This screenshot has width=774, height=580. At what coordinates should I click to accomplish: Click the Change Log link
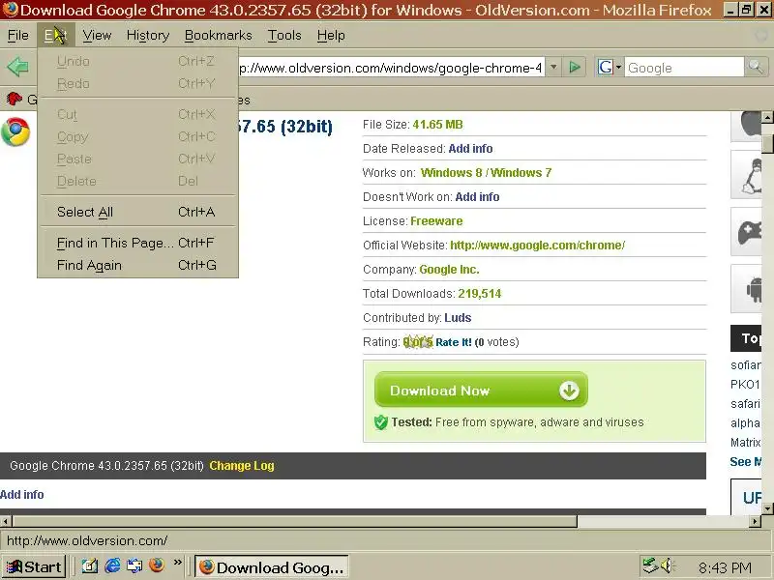(241, 466)
